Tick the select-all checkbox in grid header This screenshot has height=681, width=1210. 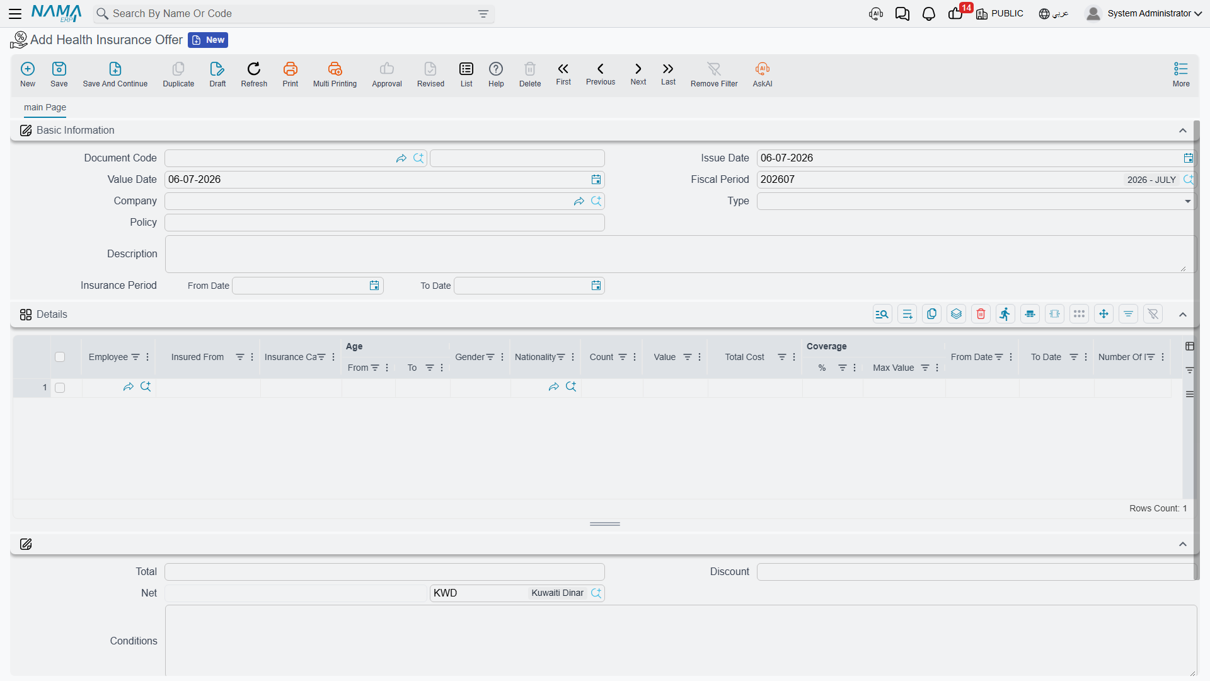[x=60, y=357]
